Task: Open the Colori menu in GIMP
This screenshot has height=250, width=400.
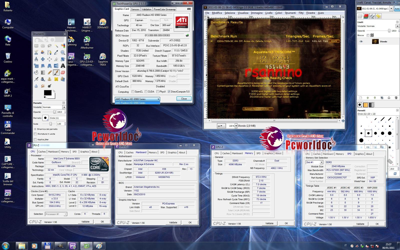Action: (279, 13)
